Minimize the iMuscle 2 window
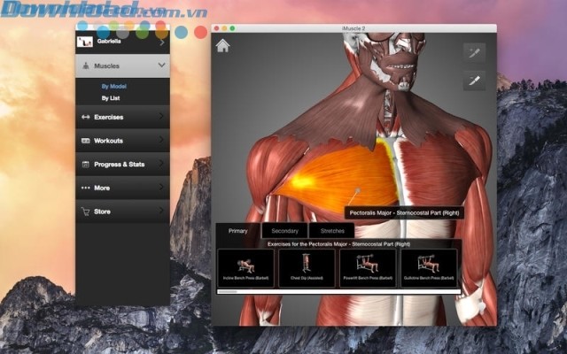 (x=224, y=28)
